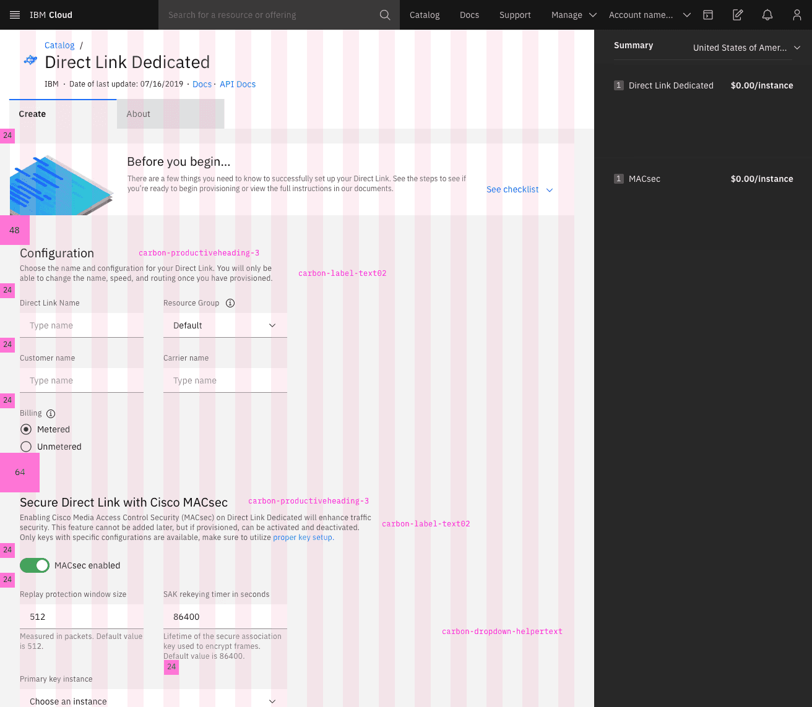Viewport: 812px width, 707px height.
Task: Show Resource Group info tooltip icon
Action: pos(230,303)
